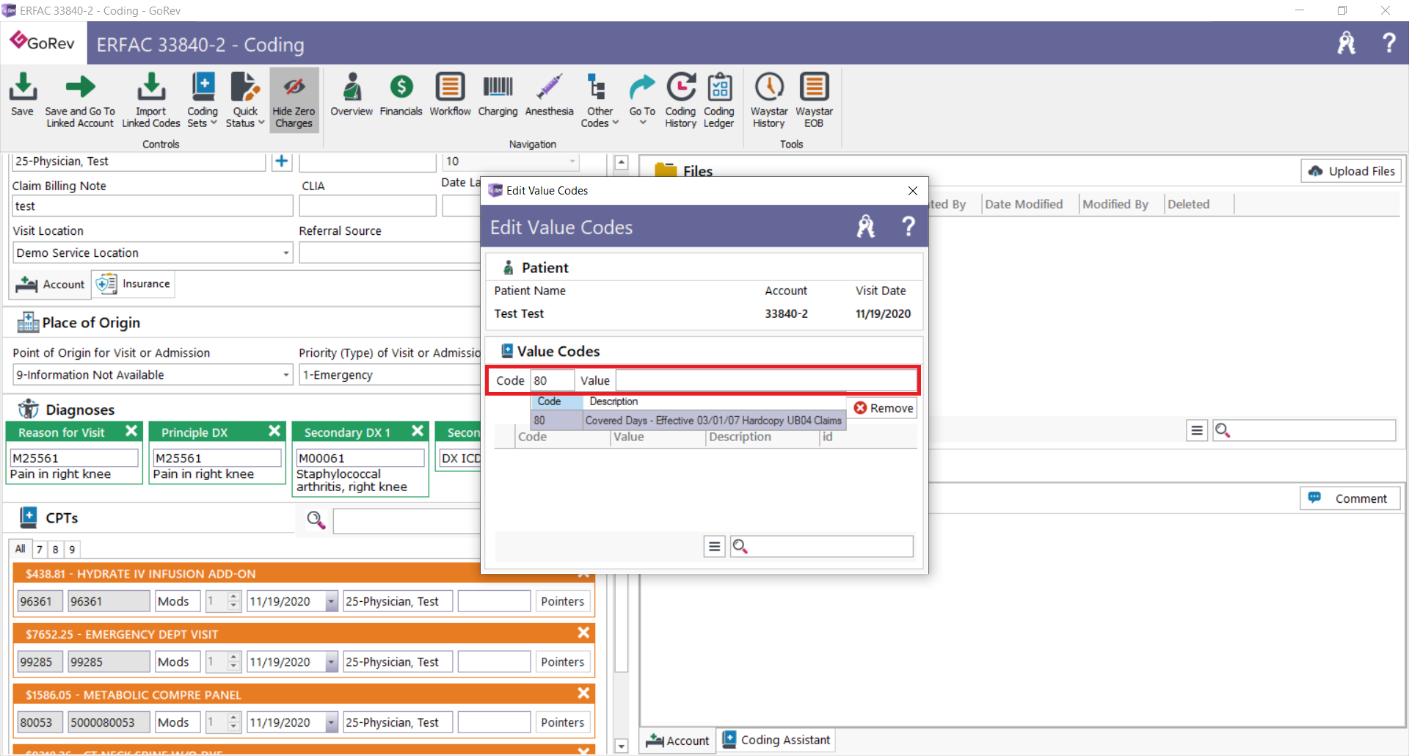The image size is (1409, 756).
Task: Close the Edit Value Codes dialog
Action: pos(912,191)
